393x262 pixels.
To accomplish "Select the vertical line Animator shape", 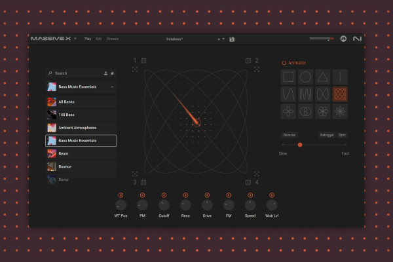I will pos(340,77).
